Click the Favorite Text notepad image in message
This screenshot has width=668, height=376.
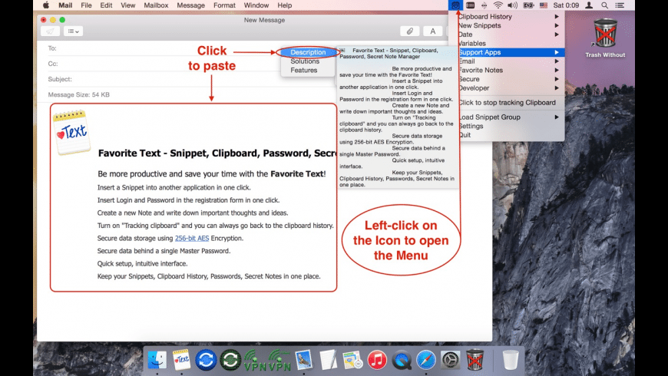point(71,132)
